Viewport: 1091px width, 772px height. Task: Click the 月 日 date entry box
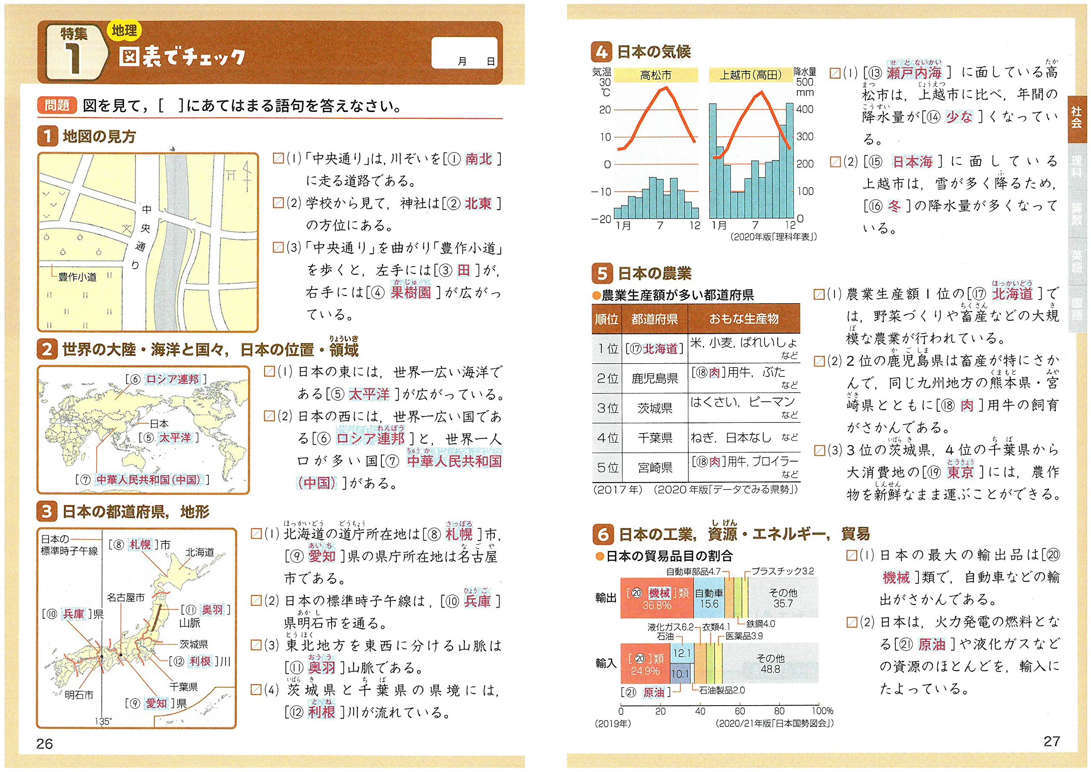coord(465,53)
